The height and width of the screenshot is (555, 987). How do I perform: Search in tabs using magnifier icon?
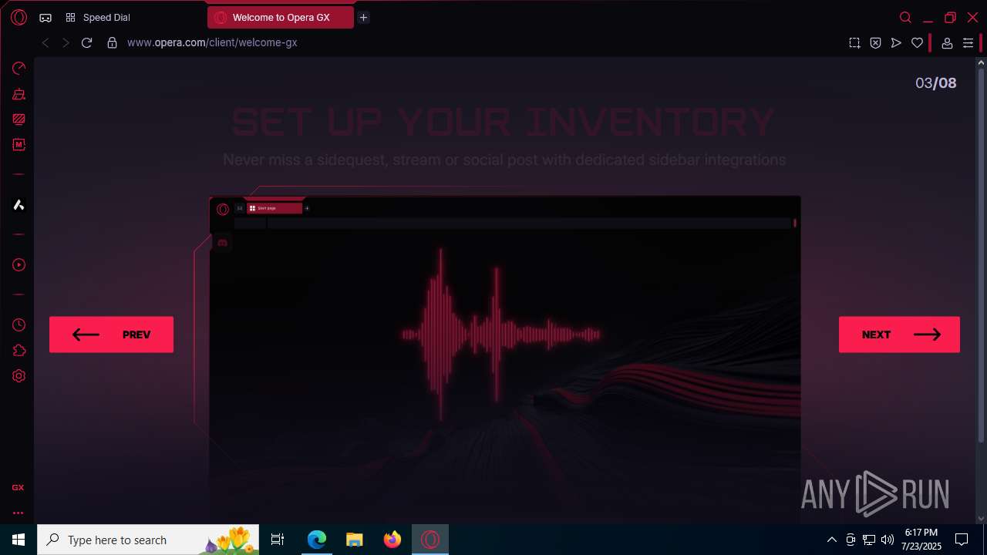905,17
